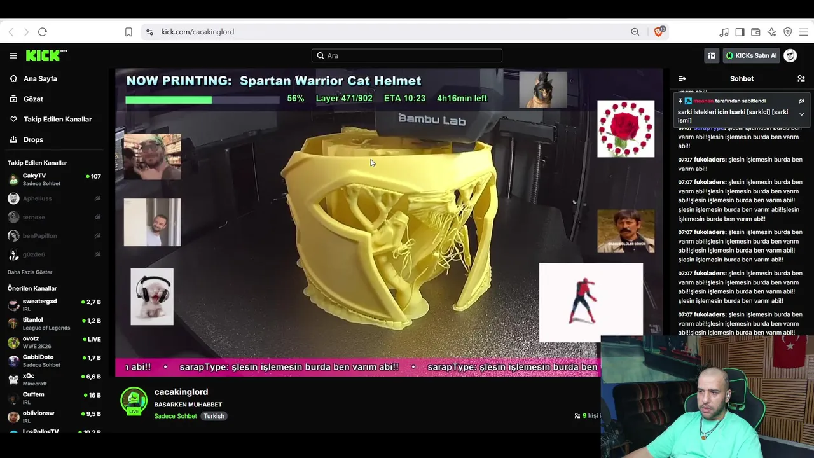The width and height of the screenshot is (814, 458).
Task: Click the Ara search field
Action: click(407, 55)
